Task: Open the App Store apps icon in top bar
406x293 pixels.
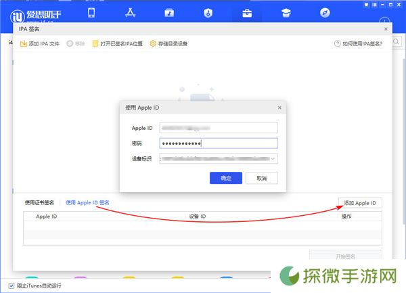Action: 130,13
